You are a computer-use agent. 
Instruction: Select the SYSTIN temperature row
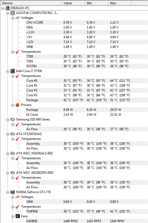87,66
